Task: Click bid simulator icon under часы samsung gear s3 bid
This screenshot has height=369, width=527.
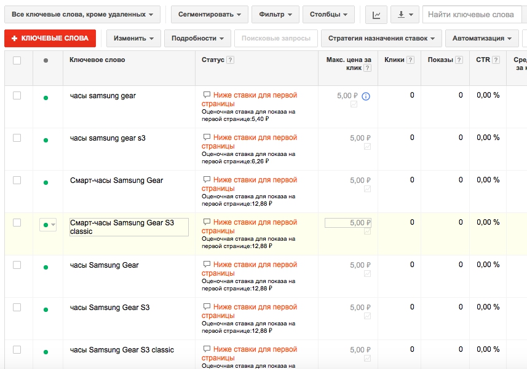Action: [367, 147]
